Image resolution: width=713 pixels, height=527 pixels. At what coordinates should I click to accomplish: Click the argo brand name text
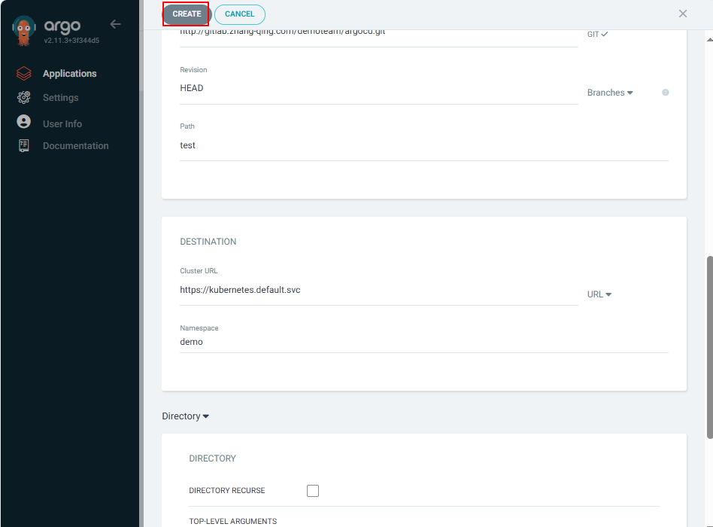pos(62,26)
